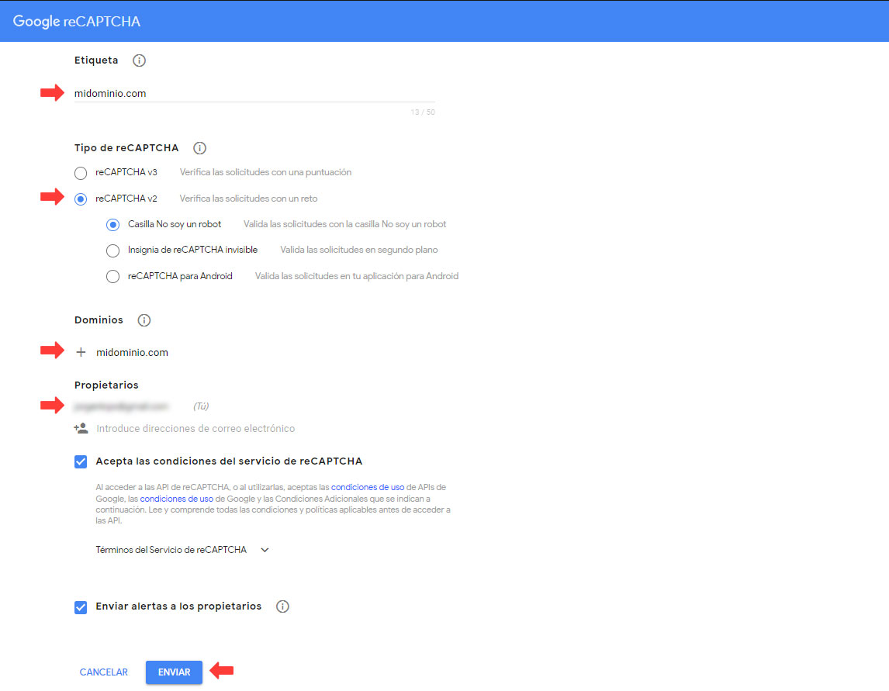Click the owner email address input field
889x691 pixels.
(195, 429)
